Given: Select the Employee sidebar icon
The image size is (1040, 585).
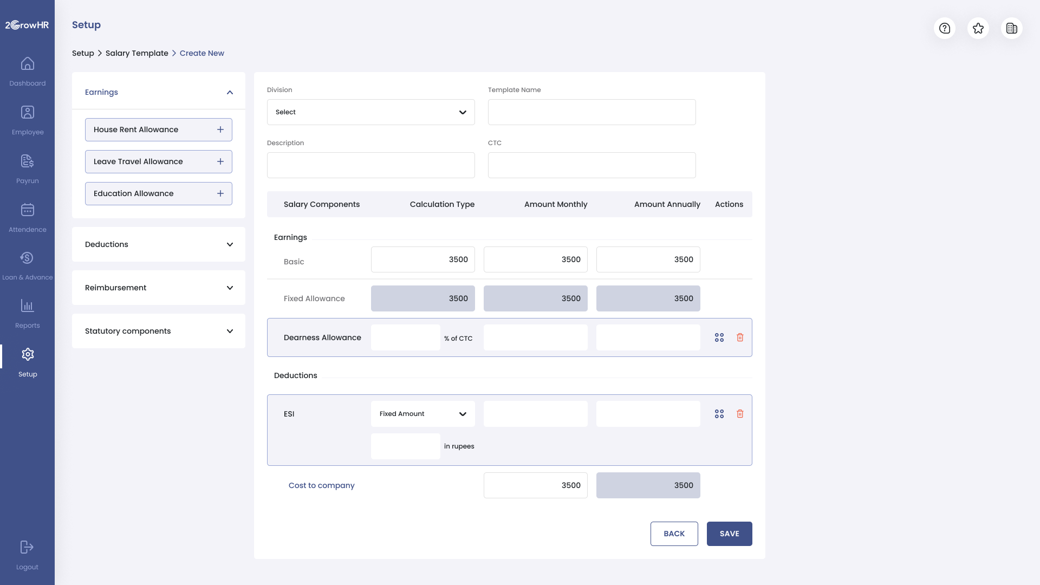Looking at the screenshot, I should 27,119.
